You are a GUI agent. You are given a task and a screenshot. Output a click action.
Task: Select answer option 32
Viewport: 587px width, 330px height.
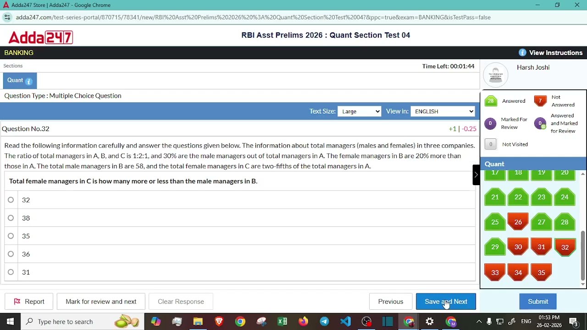click(x=11, y=200)
